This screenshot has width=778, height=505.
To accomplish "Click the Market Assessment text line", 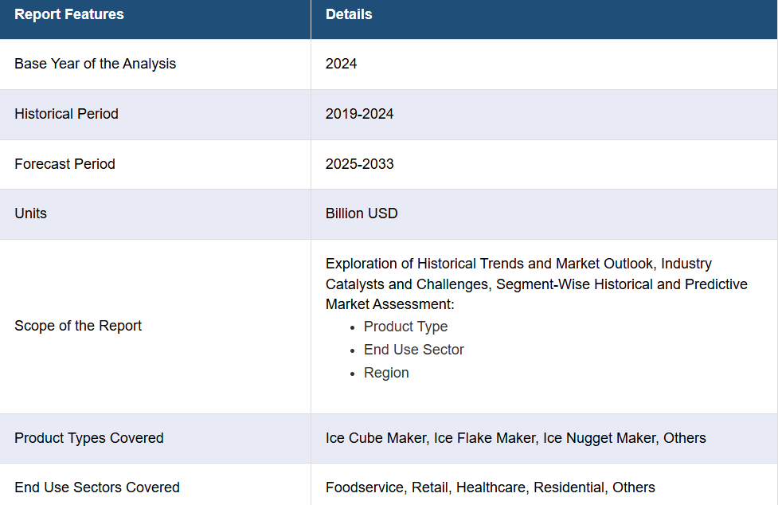I will 389,304.
